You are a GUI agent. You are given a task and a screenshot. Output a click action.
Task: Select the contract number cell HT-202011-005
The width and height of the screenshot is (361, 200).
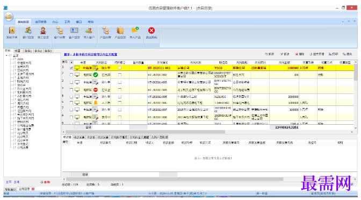click(162, 97)
